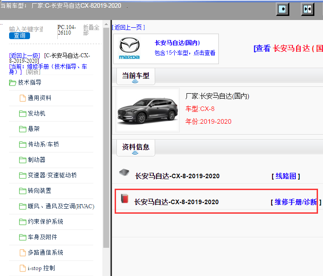323x276 pixels.
Task: Open 多路通信系统 in the tree
Action: pyautogui.click(x=45, y=252)
